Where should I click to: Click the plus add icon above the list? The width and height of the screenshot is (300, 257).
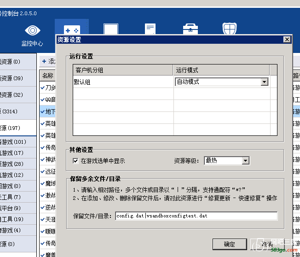(44, 61)
